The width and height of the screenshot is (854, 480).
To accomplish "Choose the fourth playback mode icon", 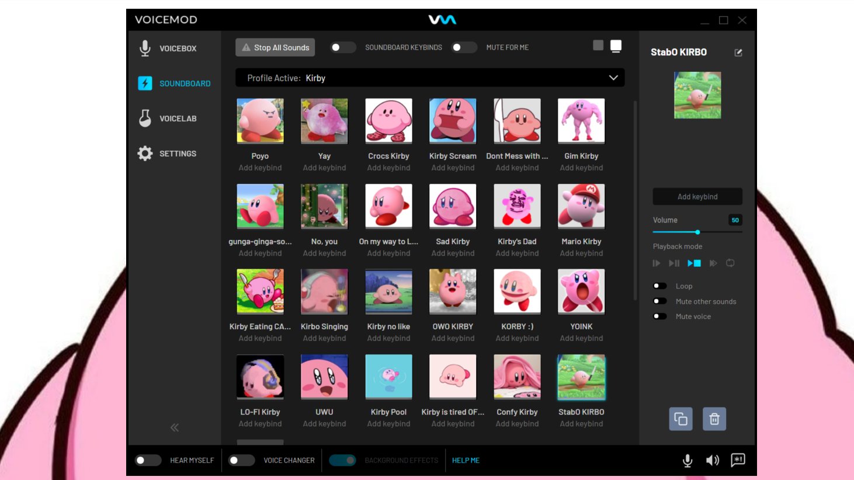I will click(713, 263).
